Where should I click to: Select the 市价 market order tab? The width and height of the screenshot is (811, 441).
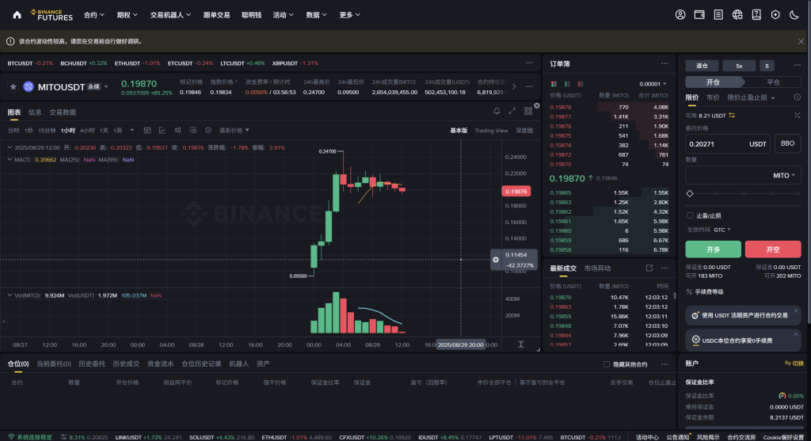713,97
